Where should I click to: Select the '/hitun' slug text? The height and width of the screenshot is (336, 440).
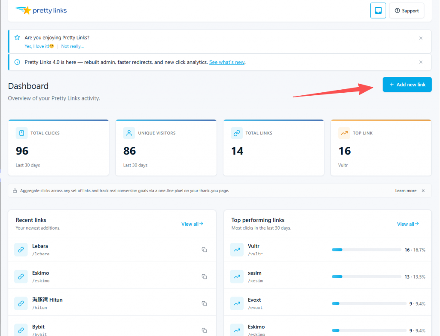pyautogui.click(x=40, y=308)
